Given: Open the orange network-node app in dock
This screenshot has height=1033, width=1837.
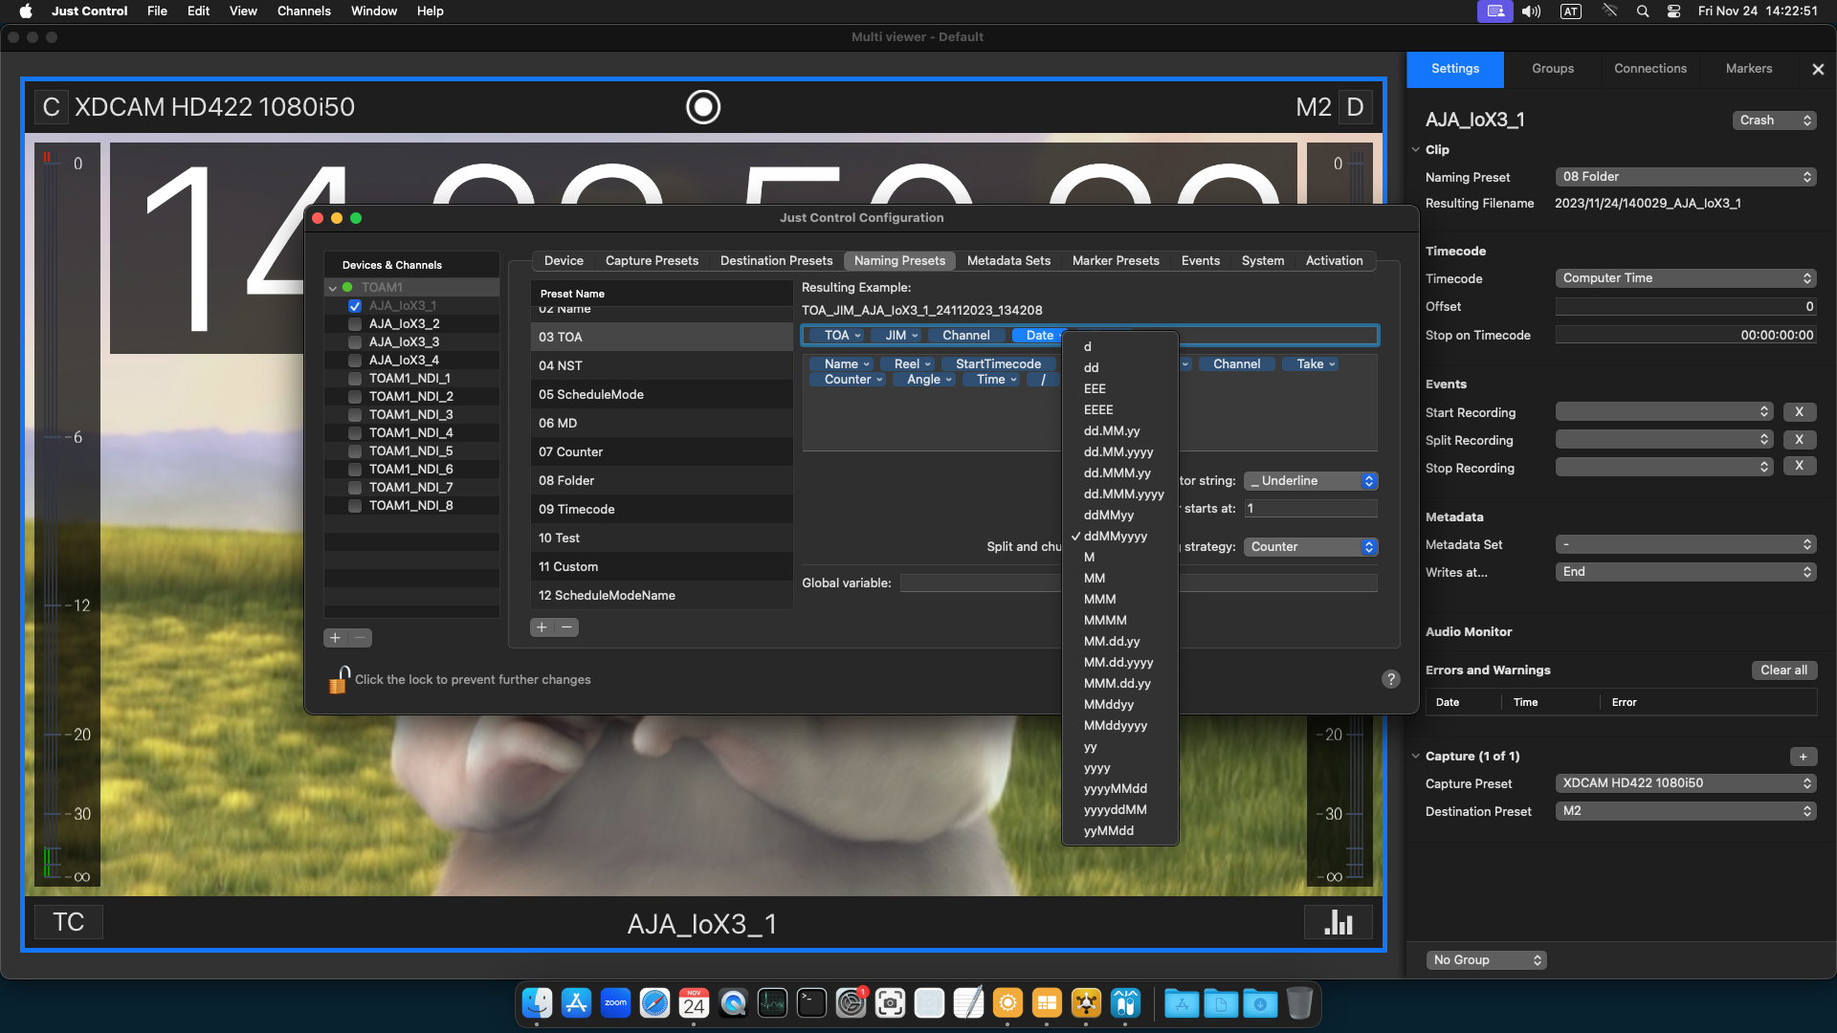Looking at the screenshot, I should [1086, 1002].
